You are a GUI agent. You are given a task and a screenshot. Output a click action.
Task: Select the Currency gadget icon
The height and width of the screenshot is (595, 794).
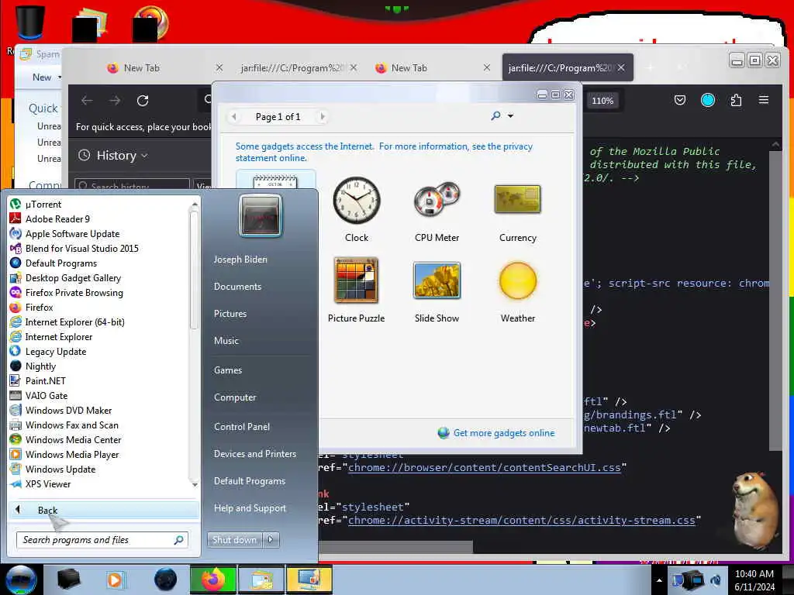coord(517,199)
